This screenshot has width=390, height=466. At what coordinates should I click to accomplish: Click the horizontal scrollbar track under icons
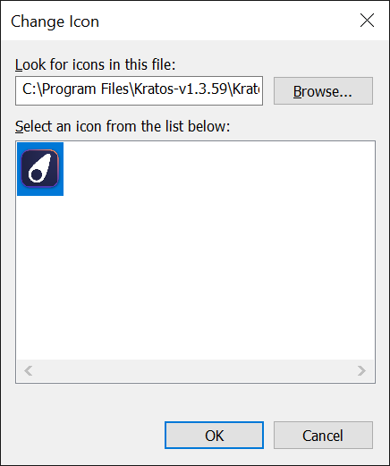[x=195, y=371]
